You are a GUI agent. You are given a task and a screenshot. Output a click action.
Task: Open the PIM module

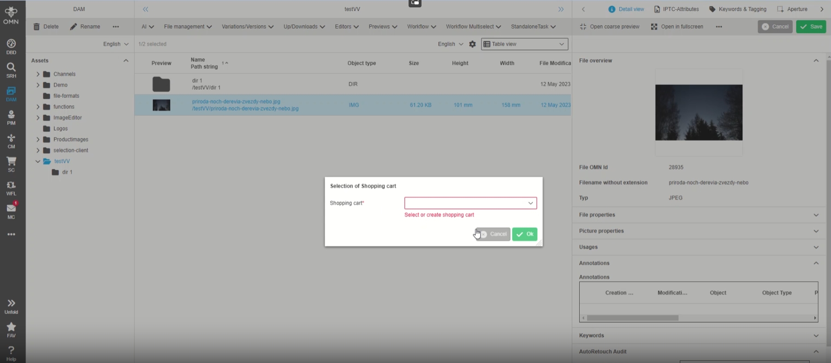pos(11,117)
